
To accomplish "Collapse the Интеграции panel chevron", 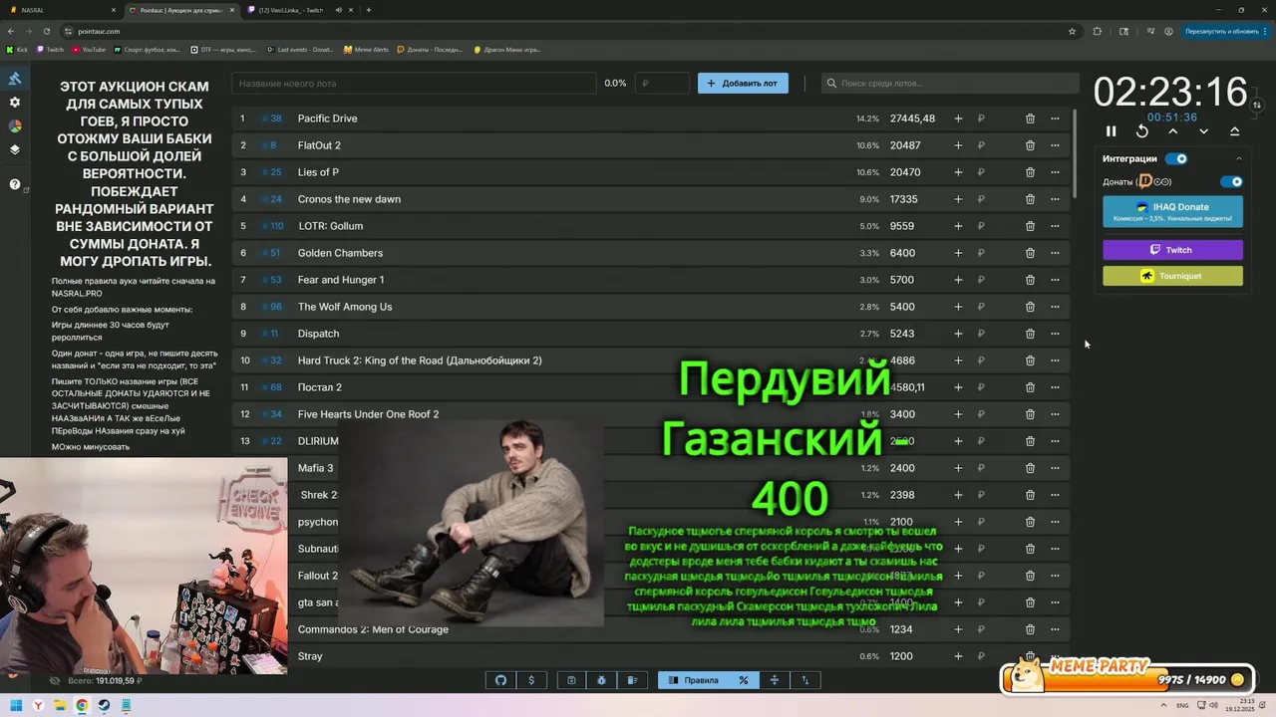I will (x=1239, y=158).
